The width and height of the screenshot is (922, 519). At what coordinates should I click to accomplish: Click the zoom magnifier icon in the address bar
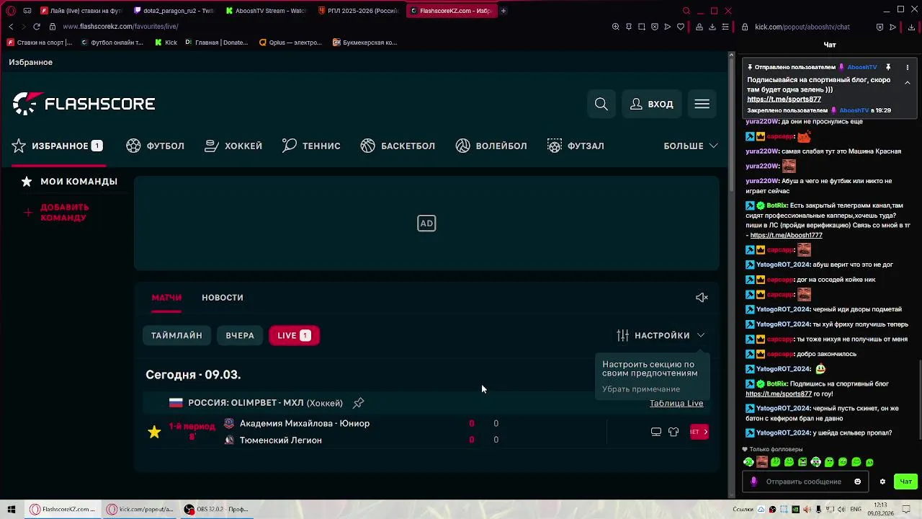616,27
